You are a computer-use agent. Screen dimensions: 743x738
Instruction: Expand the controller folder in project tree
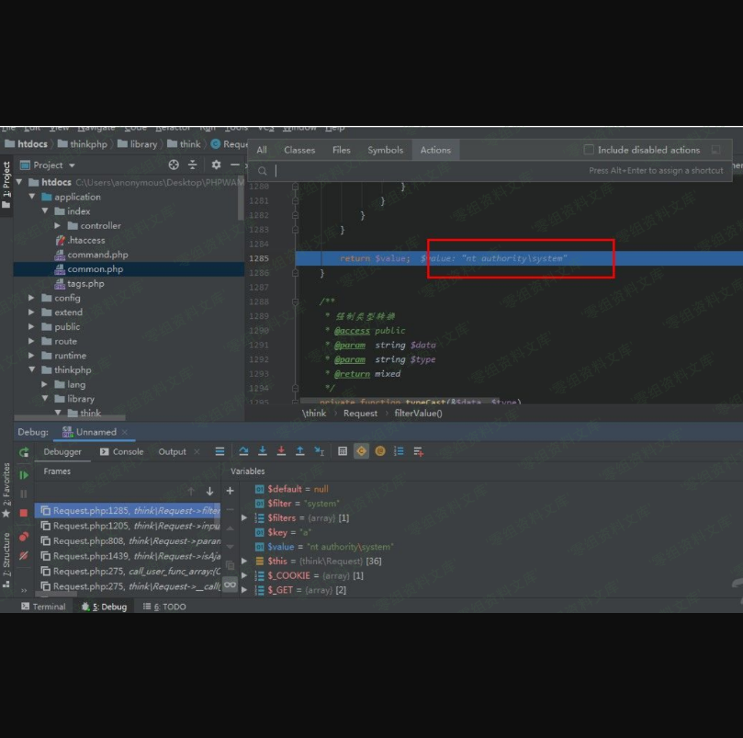[x=58, y=226]
